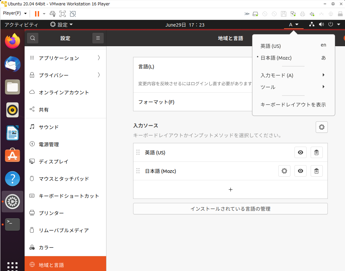The width and height of the screenshot is (345, 271).
Task: Open power options dropdown next to pause
Action: pos(44,13)
